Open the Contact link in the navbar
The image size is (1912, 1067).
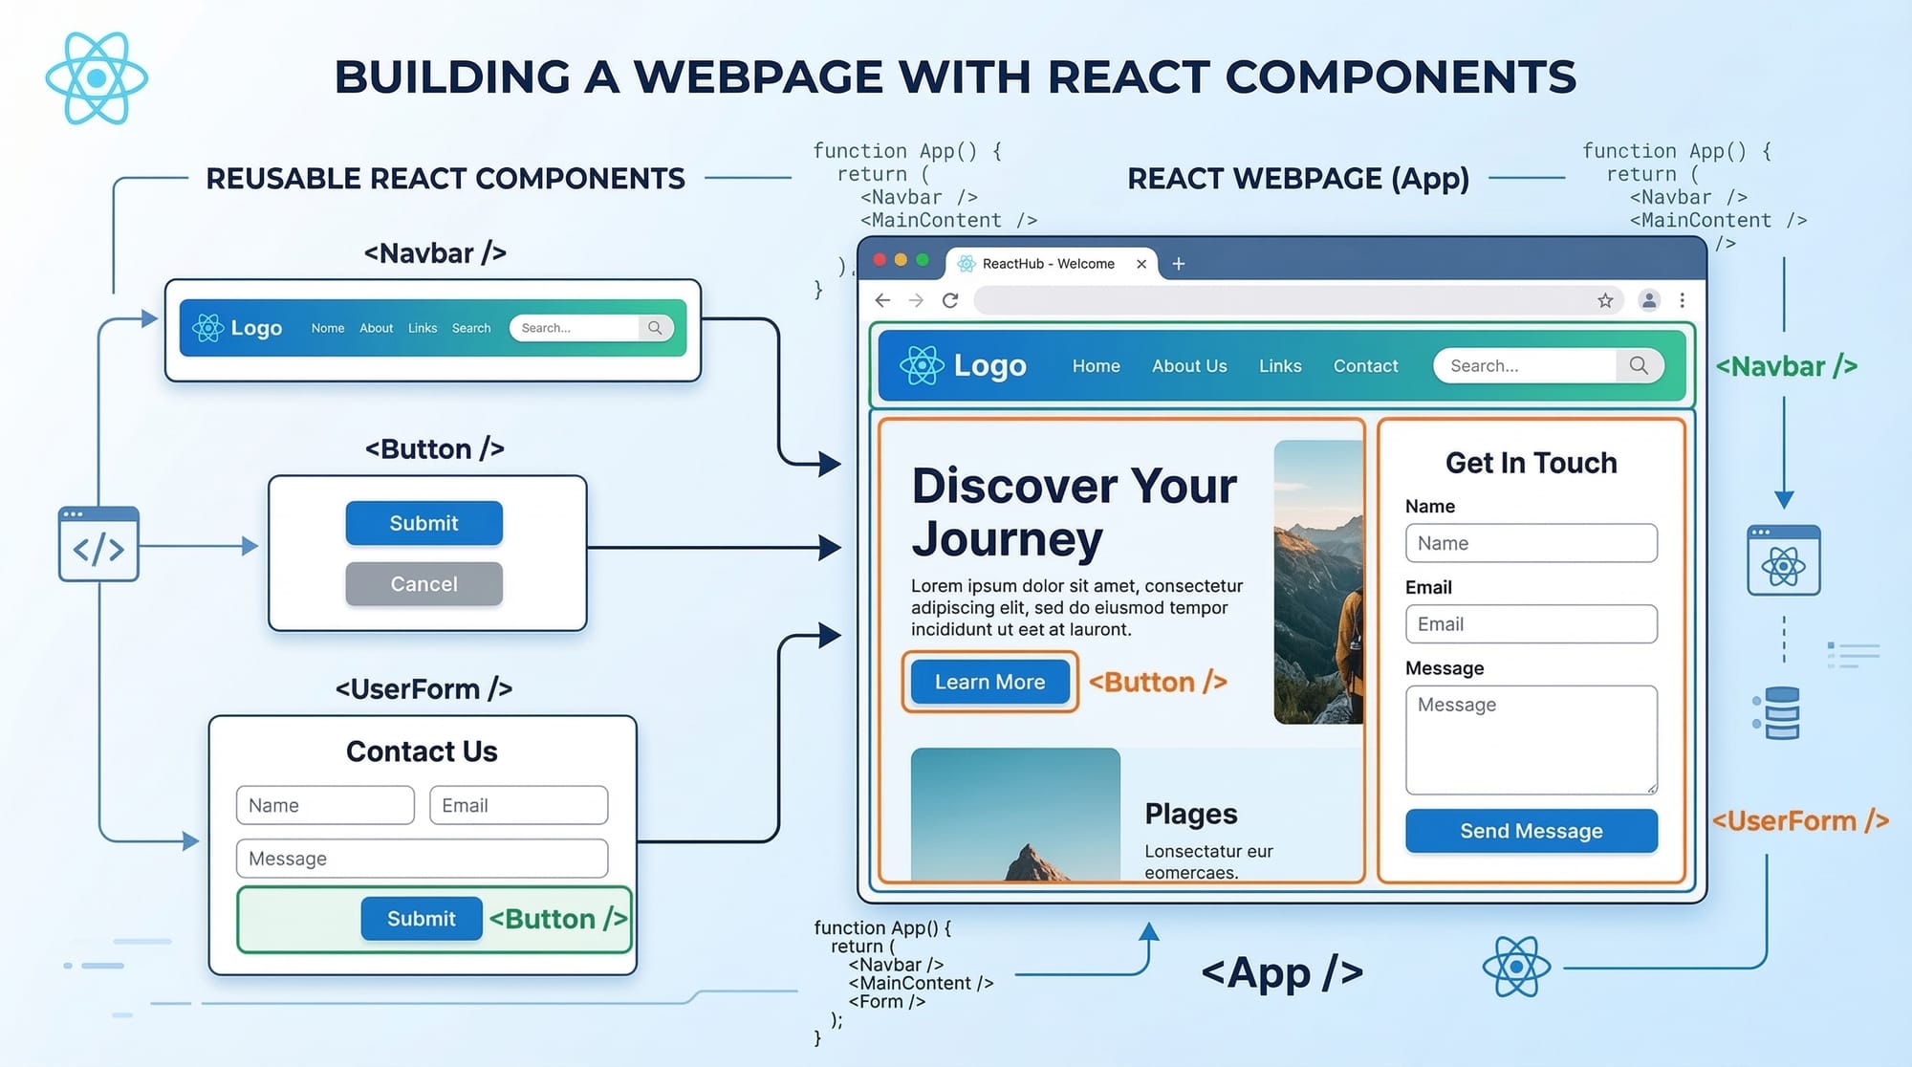click(x=1365, y=365)
